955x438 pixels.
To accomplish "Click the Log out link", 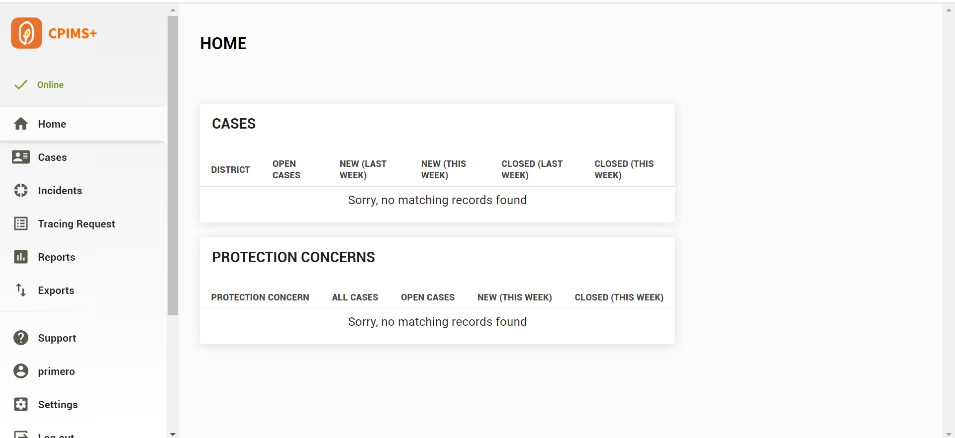I will 56,435.
